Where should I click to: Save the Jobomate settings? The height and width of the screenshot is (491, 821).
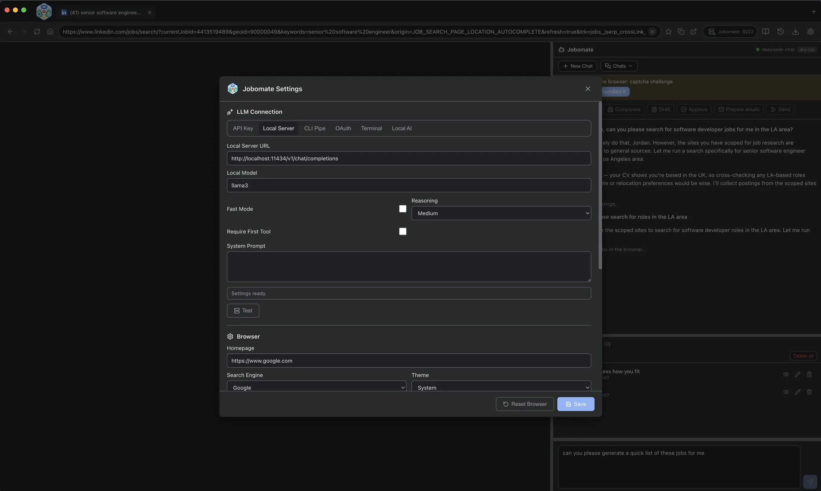(576, 404)
